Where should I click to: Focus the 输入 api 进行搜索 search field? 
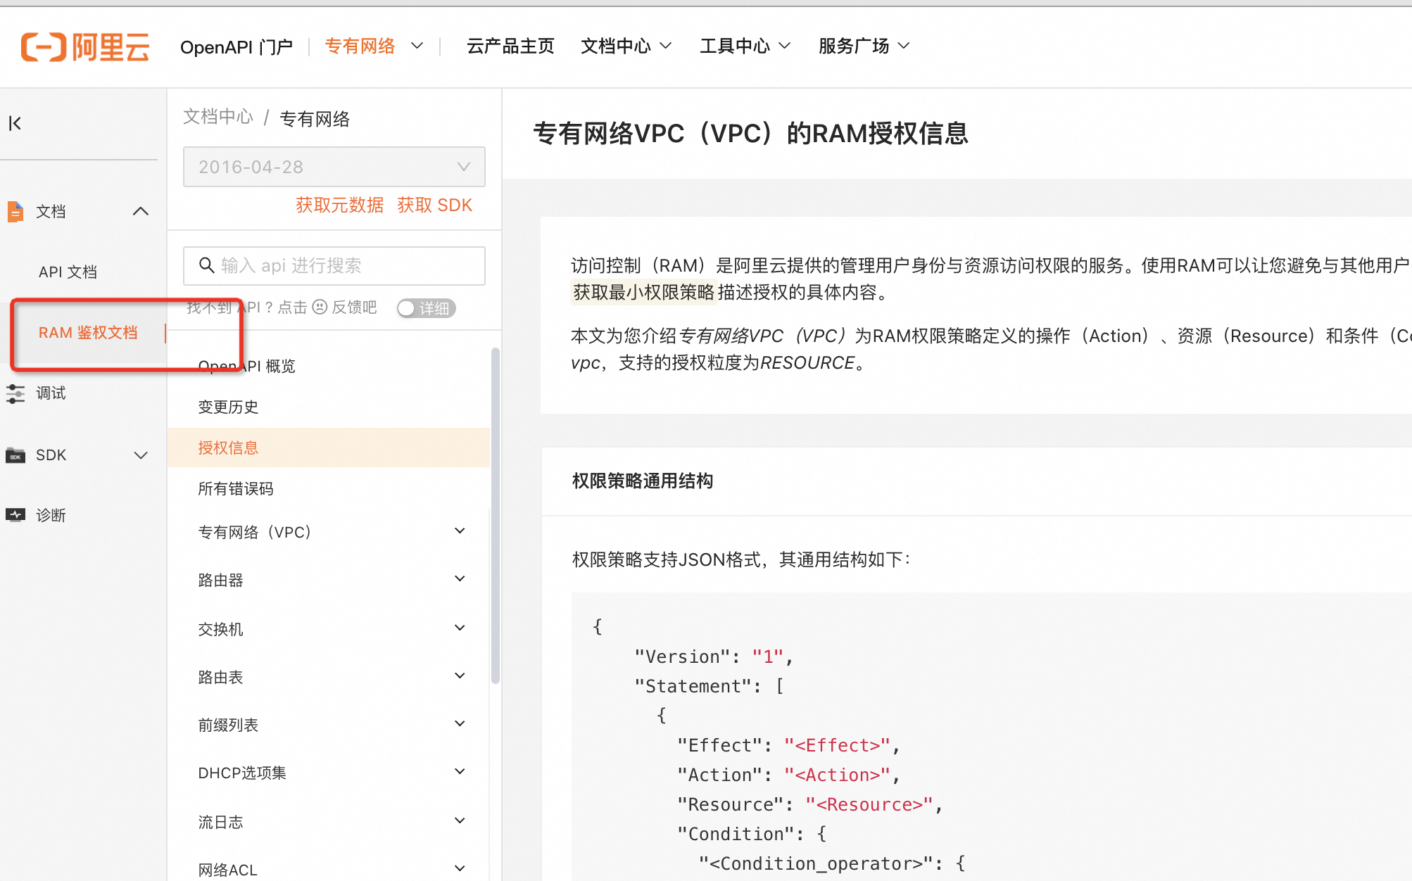point(334,265)
